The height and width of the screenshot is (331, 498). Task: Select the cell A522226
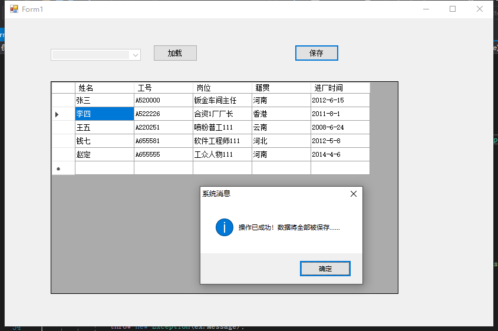163,114
